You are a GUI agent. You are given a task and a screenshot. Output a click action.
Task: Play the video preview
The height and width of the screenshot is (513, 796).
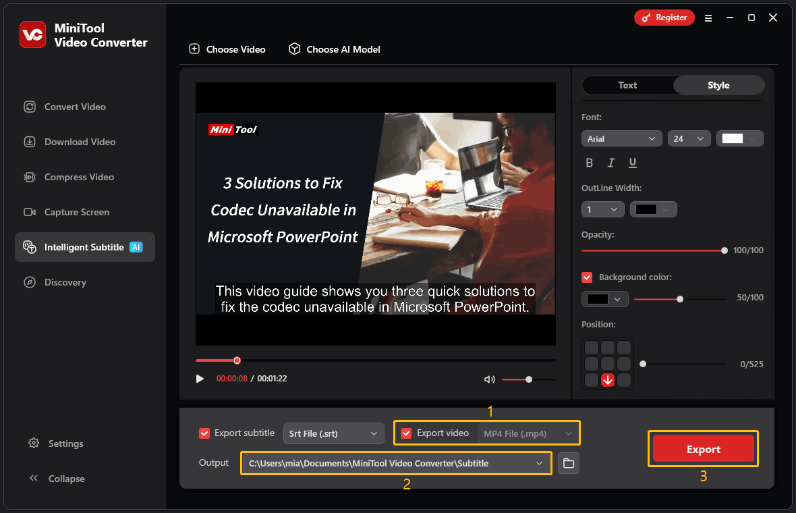200,379
